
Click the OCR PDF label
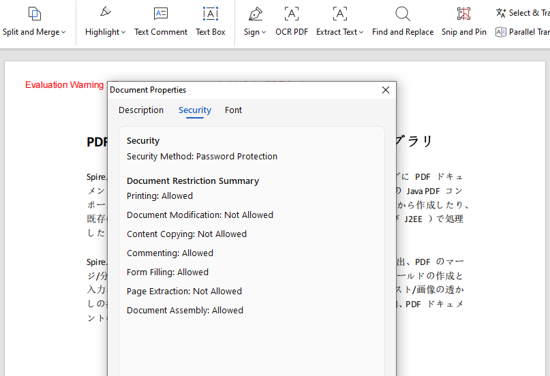point(292,32)
